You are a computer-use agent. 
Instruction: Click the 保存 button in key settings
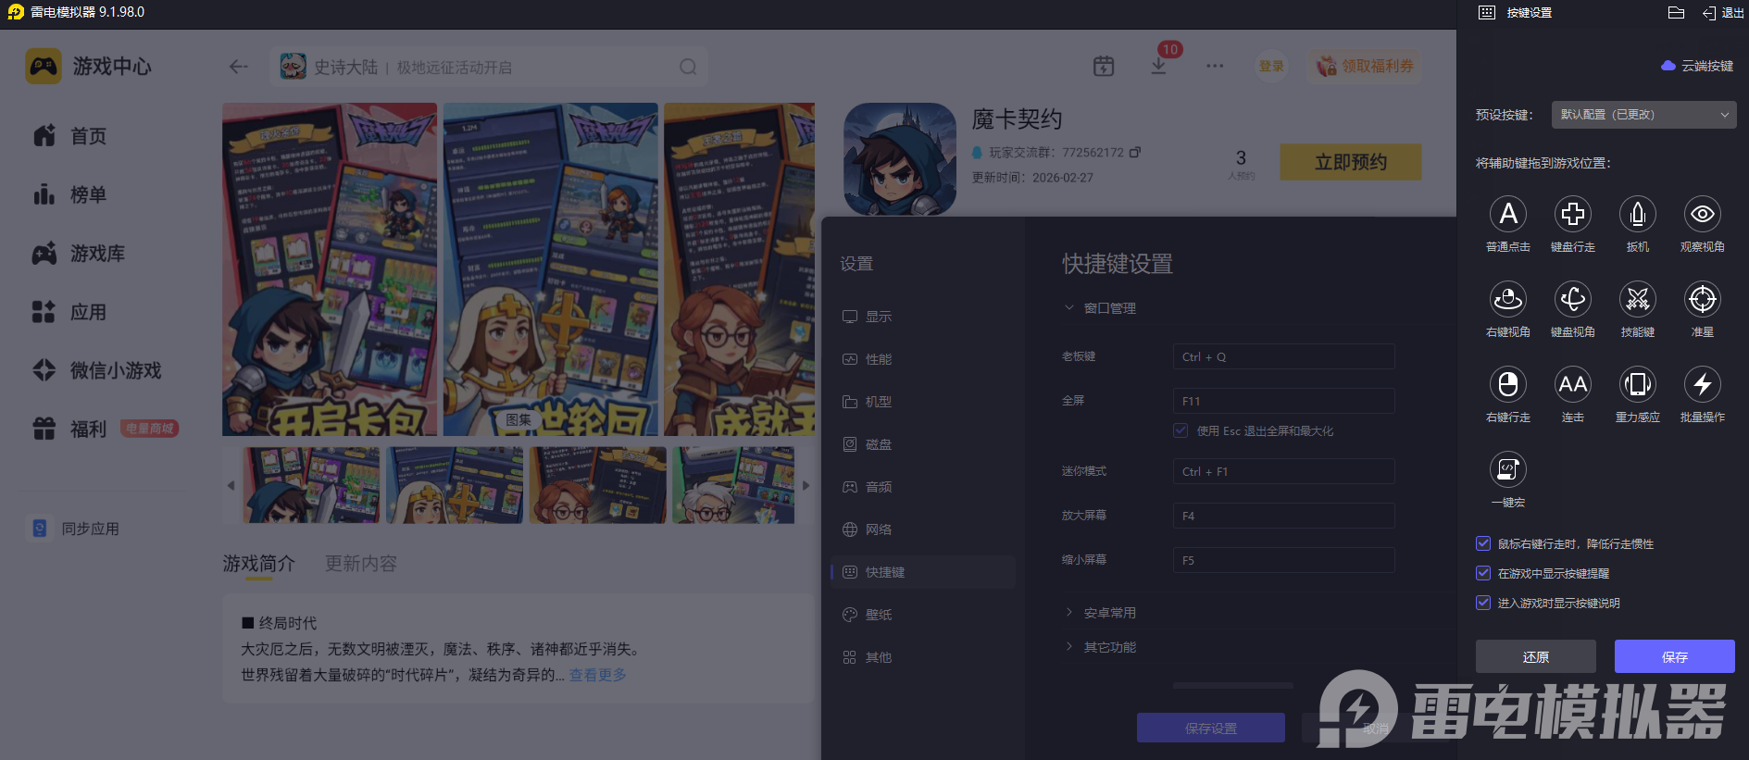click(1674, 656)
